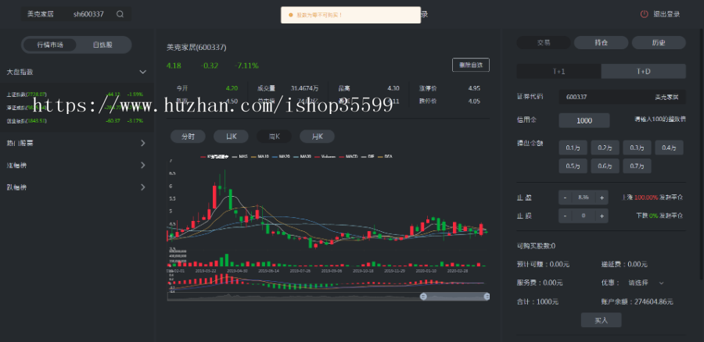Screen dimensions: 704x342
Task: Expand the 热门股票 section
Action: pyautogui.click(x=77, y=143)
